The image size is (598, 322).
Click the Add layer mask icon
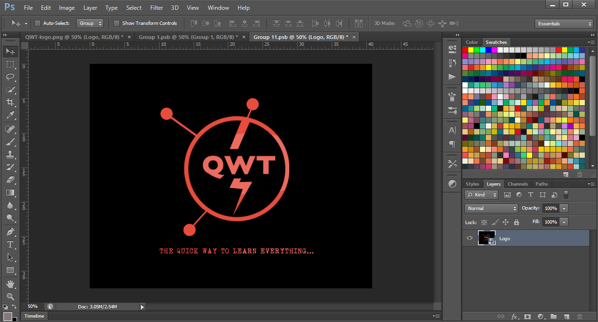coord(527,316)
